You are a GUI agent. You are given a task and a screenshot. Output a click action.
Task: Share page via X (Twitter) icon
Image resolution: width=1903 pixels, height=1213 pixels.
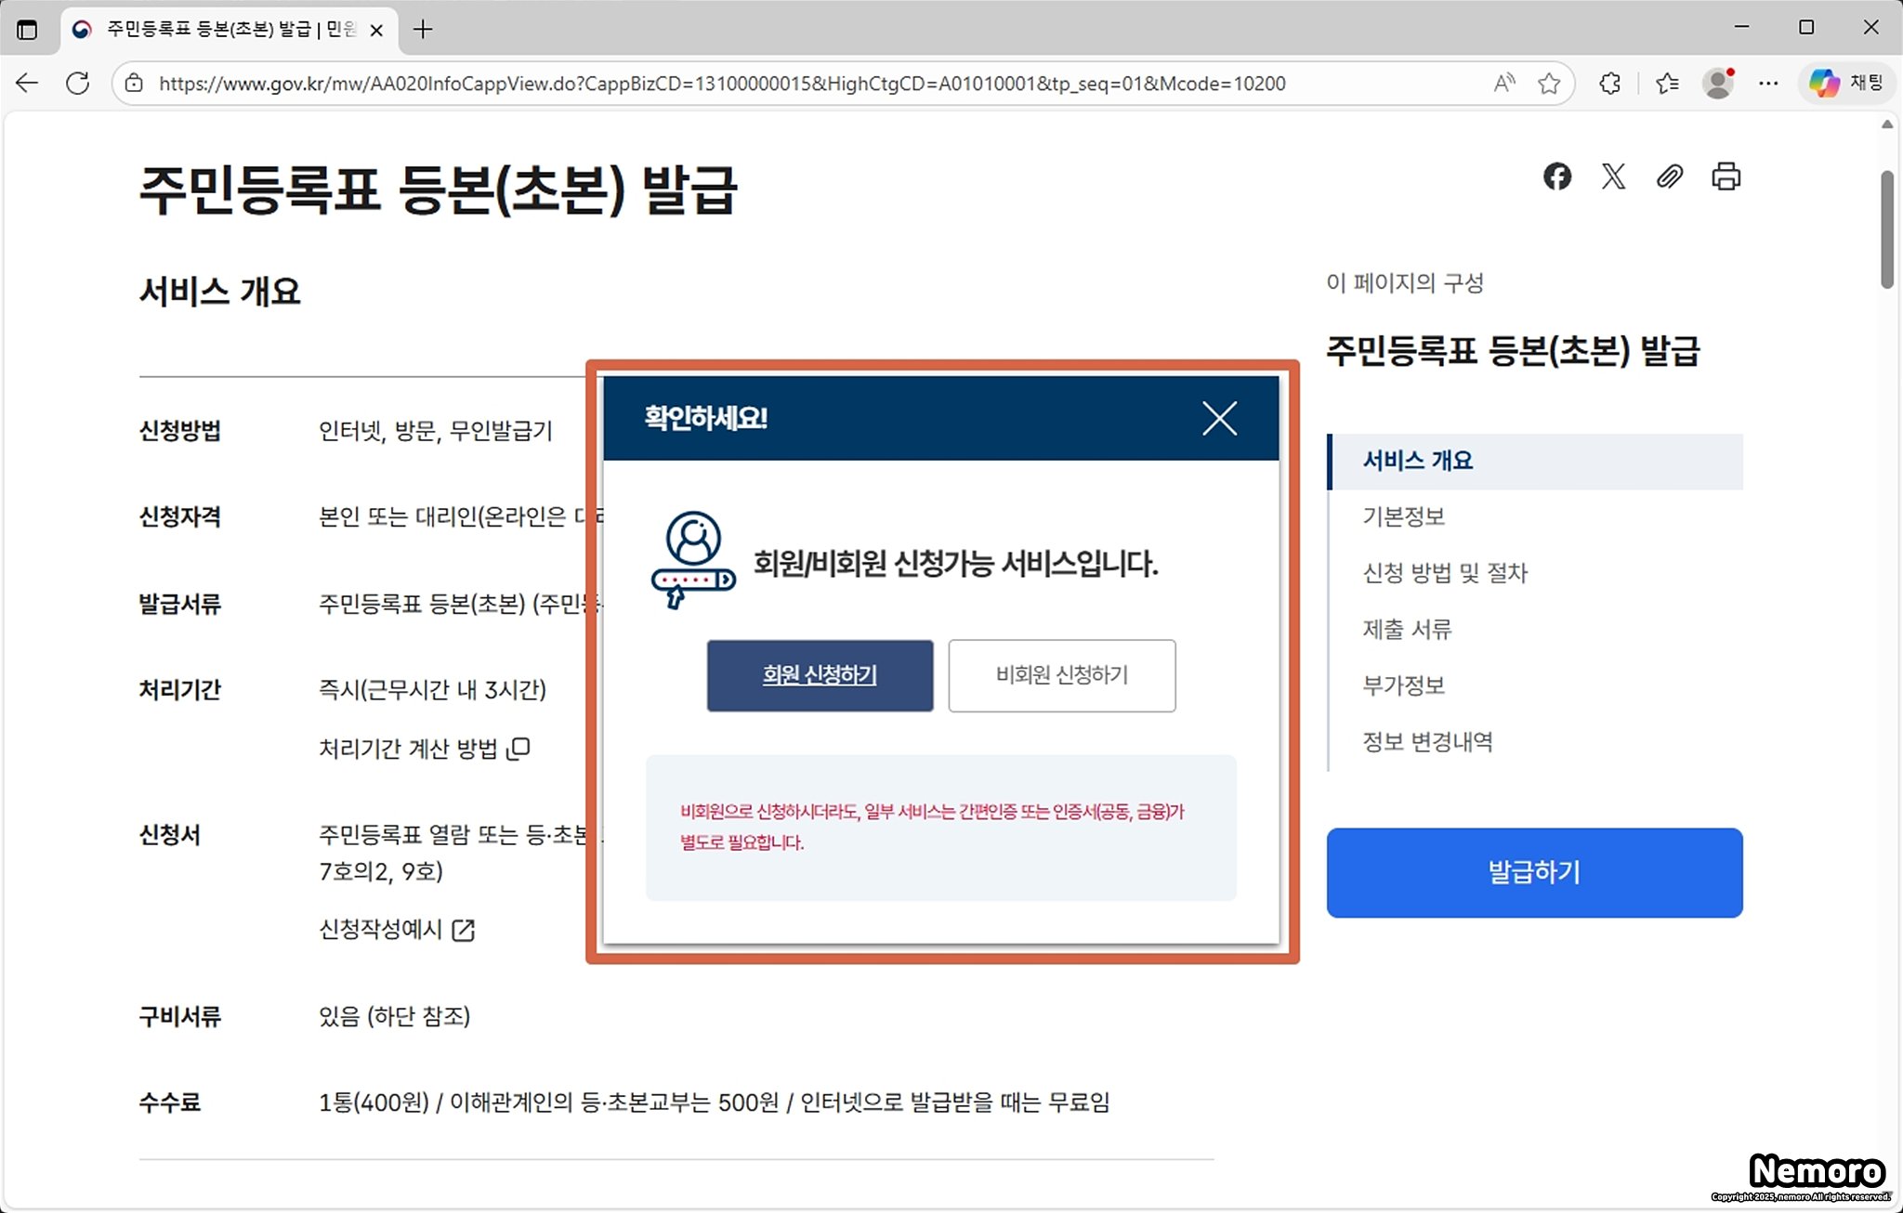coord(1614,176)
